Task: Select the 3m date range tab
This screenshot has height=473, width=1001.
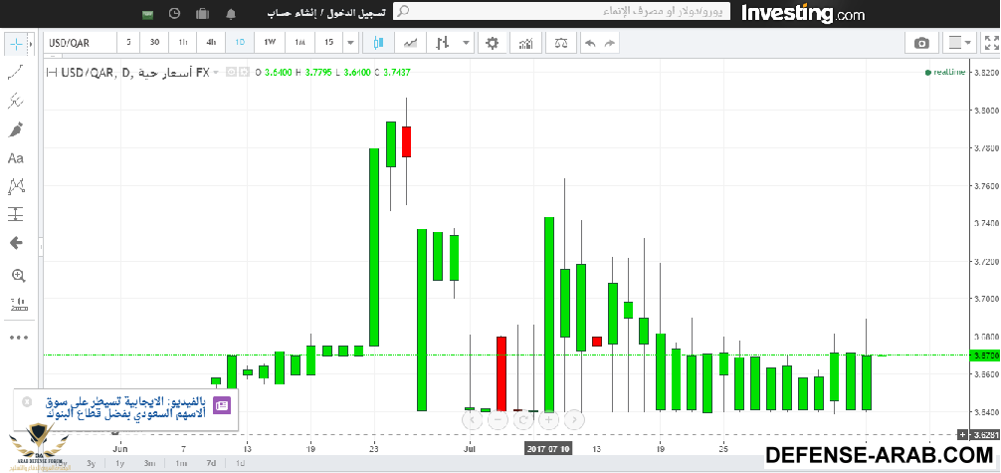Action: [149, 463]
